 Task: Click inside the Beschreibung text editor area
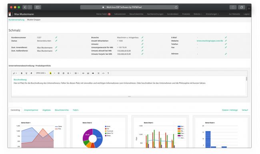coord(128,86)
